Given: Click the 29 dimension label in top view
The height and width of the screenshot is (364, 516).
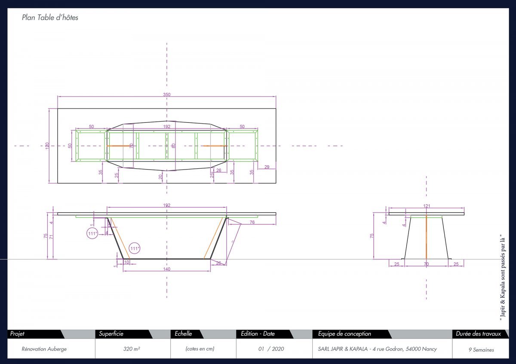Looking at the screenshot, I should click(267, 167).
